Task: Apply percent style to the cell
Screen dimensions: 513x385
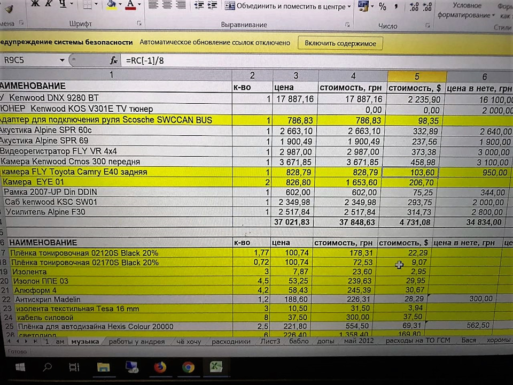Action: point(383,6)
